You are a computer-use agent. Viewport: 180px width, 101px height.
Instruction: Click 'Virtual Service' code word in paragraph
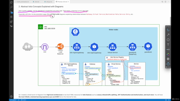tap(99, 14)
